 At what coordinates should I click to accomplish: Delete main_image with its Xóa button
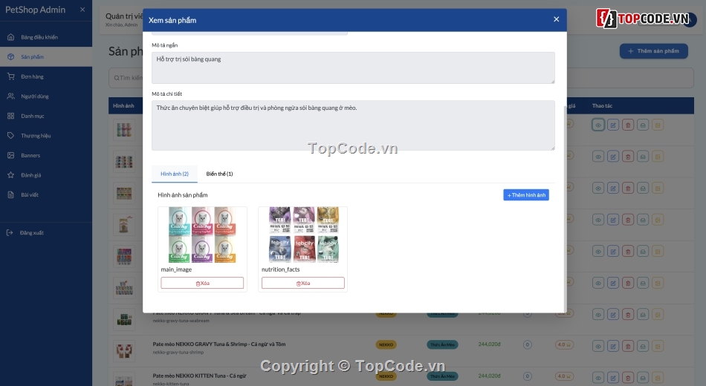coord(202,283)
